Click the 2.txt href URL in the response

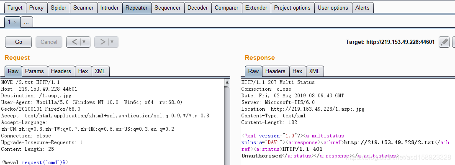pyautogui.click(x=389, y=142)
